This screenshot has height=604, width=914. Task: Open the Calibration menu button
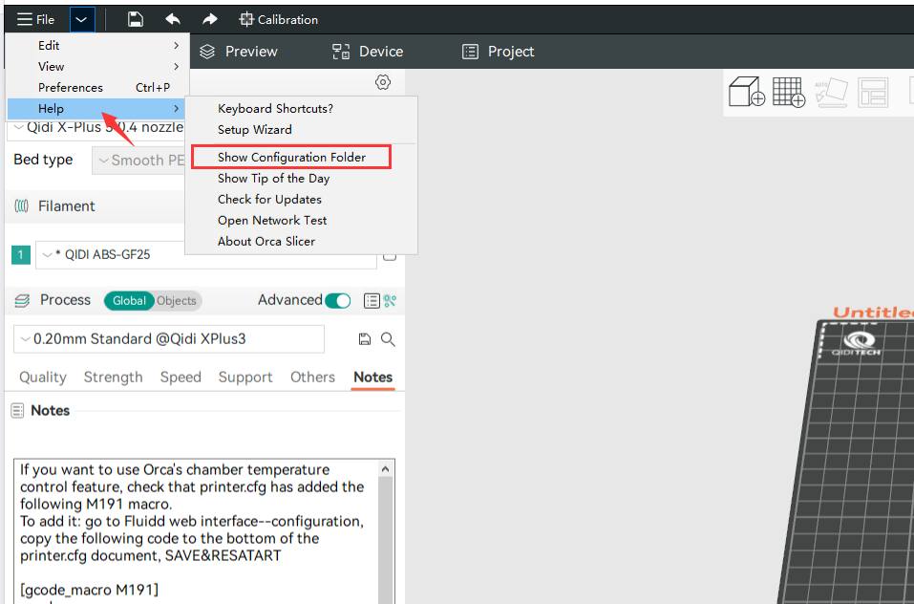coord(279,19)
